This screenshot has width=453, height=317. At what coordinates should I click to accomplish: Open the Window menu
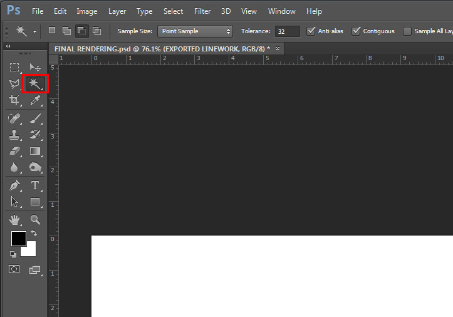(x=282, y=11)
